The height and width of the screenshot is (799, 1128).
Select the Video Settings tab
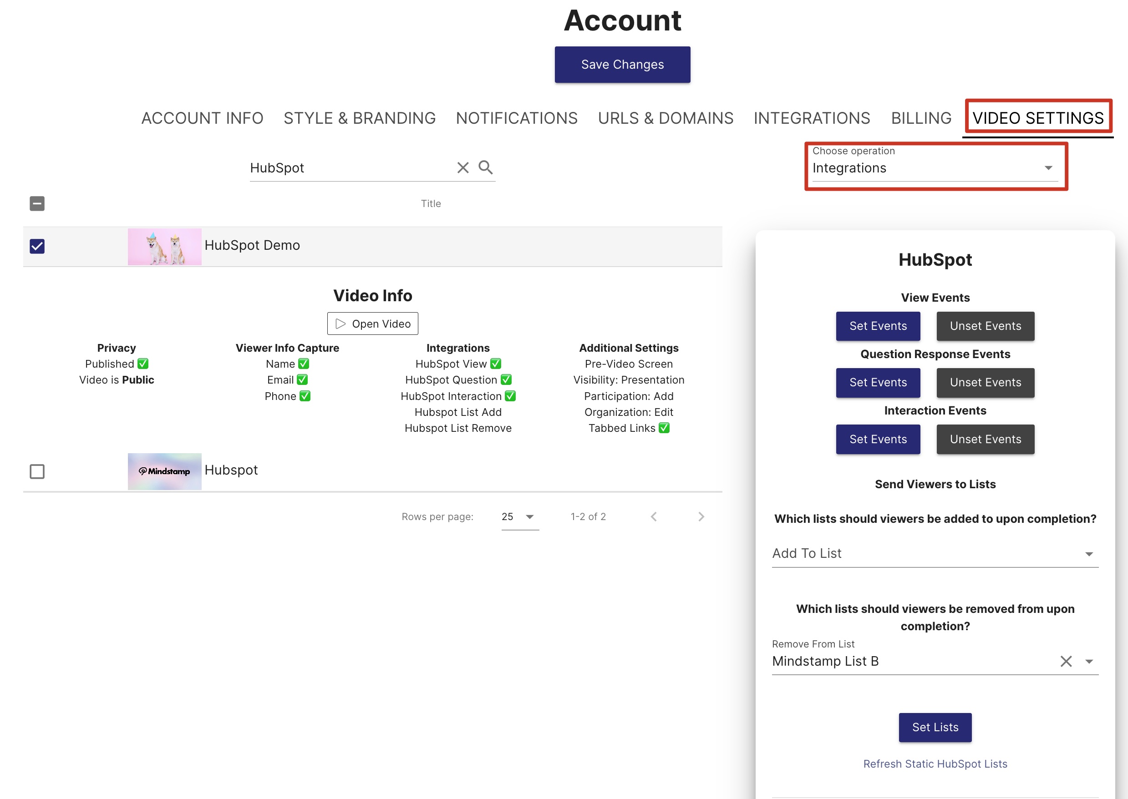coord(1038,118)
